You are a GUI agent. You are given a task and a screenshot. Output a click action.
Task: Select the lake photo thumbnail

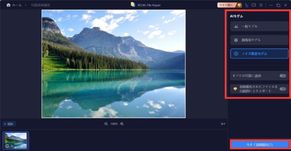16,140
